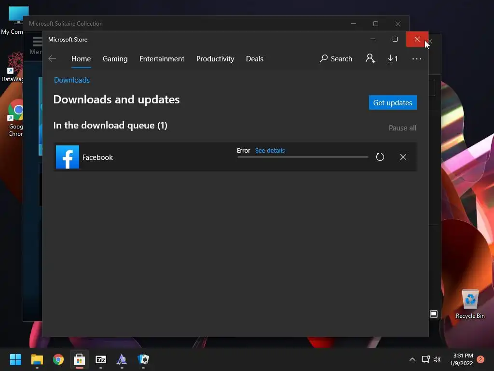
Task: Switch to Solitaire Collection taskbar icon
Action: (x=143, y=359)
